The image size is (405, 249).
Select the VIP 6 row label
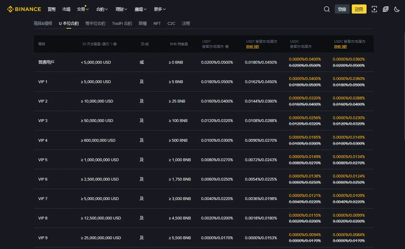pyautogui.click(x=43, y=179)
